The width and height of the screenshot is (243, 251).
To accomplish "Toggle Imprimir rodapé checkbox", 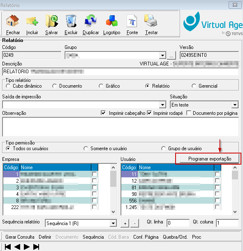I will pyautogui.click(x=149, y=113).
